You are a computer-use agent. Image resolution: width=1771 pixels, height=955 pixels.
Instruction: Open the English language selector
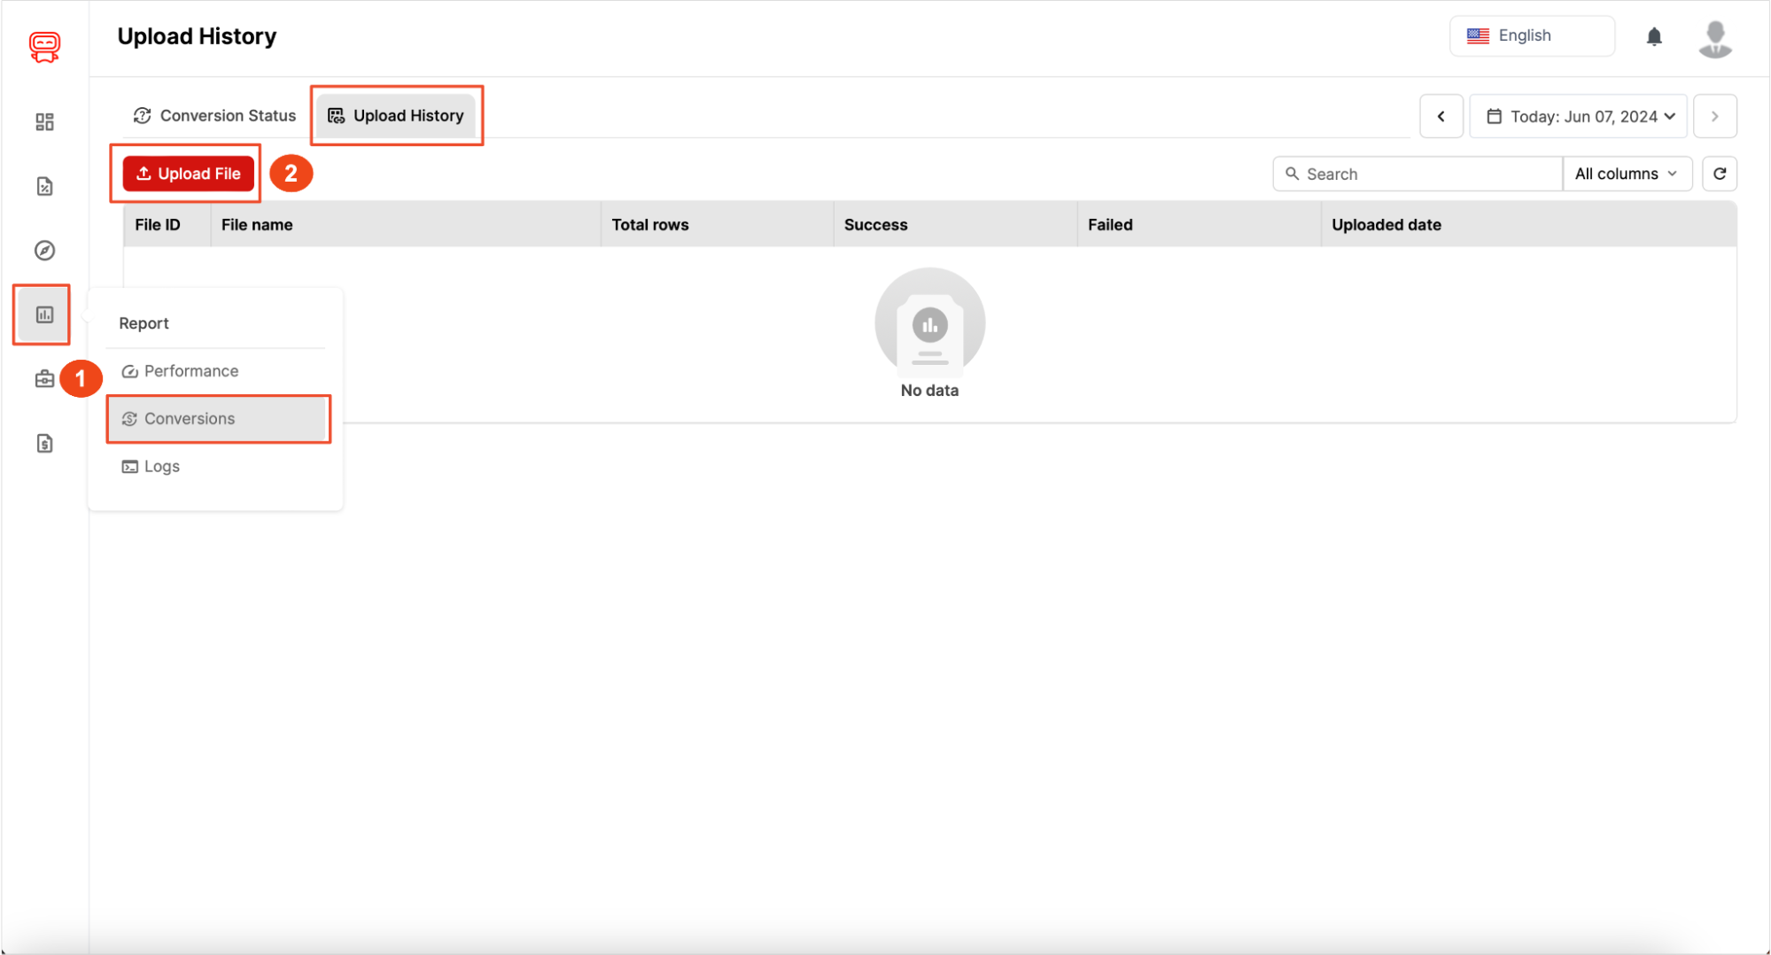[x=1531, y=35]
